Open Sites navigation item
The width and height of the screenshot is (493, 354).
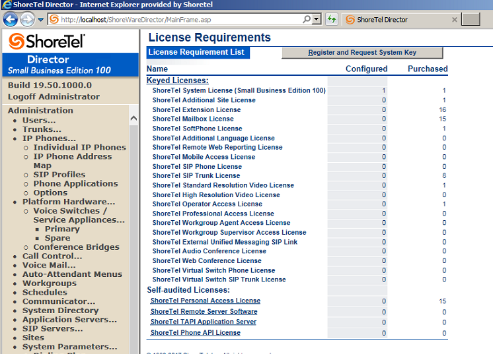click(x=33, y=338)
